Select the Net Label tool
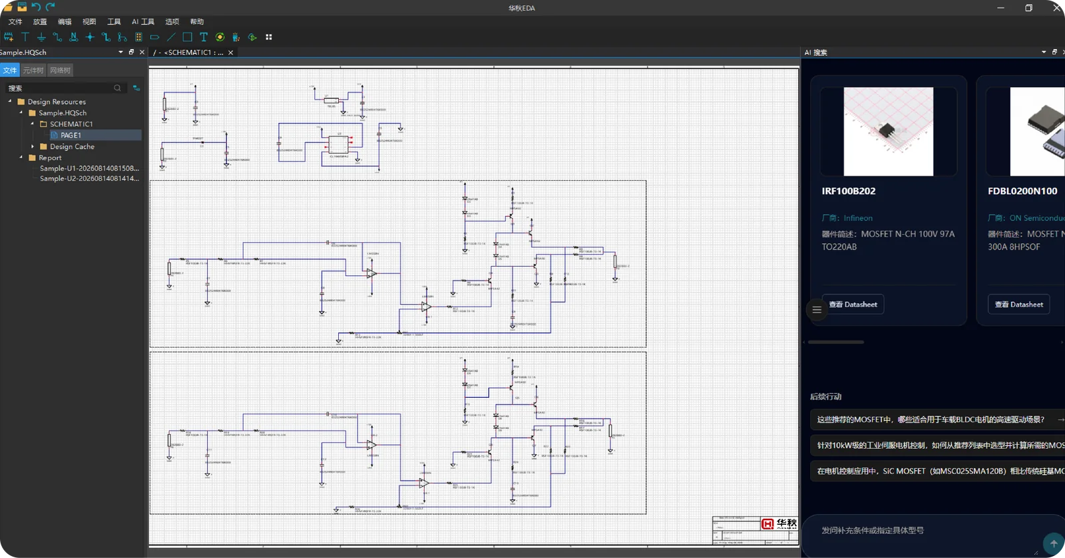The height and width of the screenshot is (558, 1065). click(74, 37)
